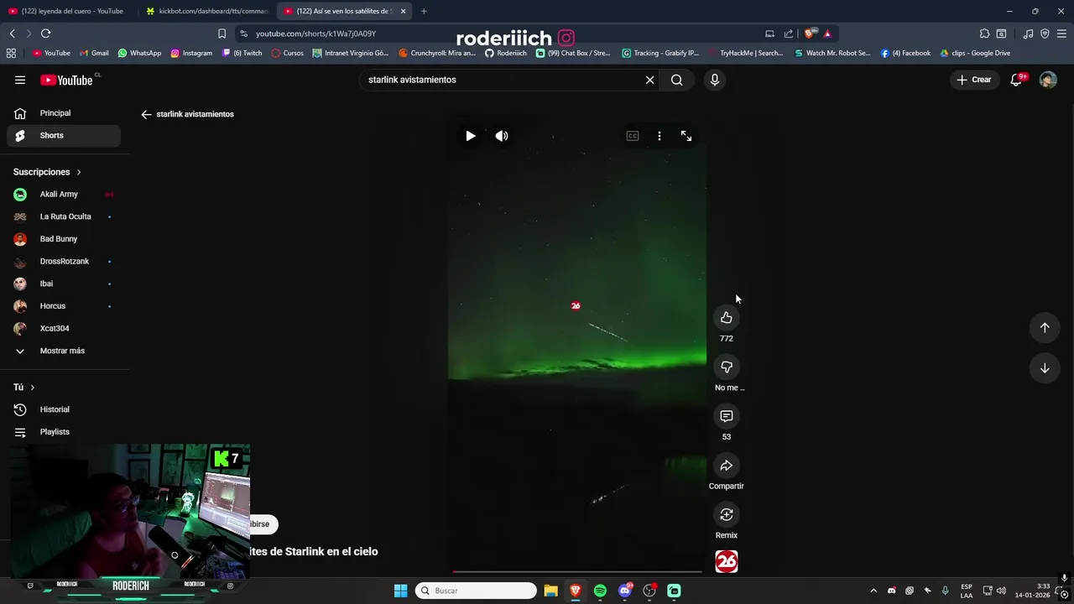Image resolution: width=1074 pixels, height=604 pixels.
Task: Like the short with thumbs-up
Action: pyautogui.click(x=727, y=318)
